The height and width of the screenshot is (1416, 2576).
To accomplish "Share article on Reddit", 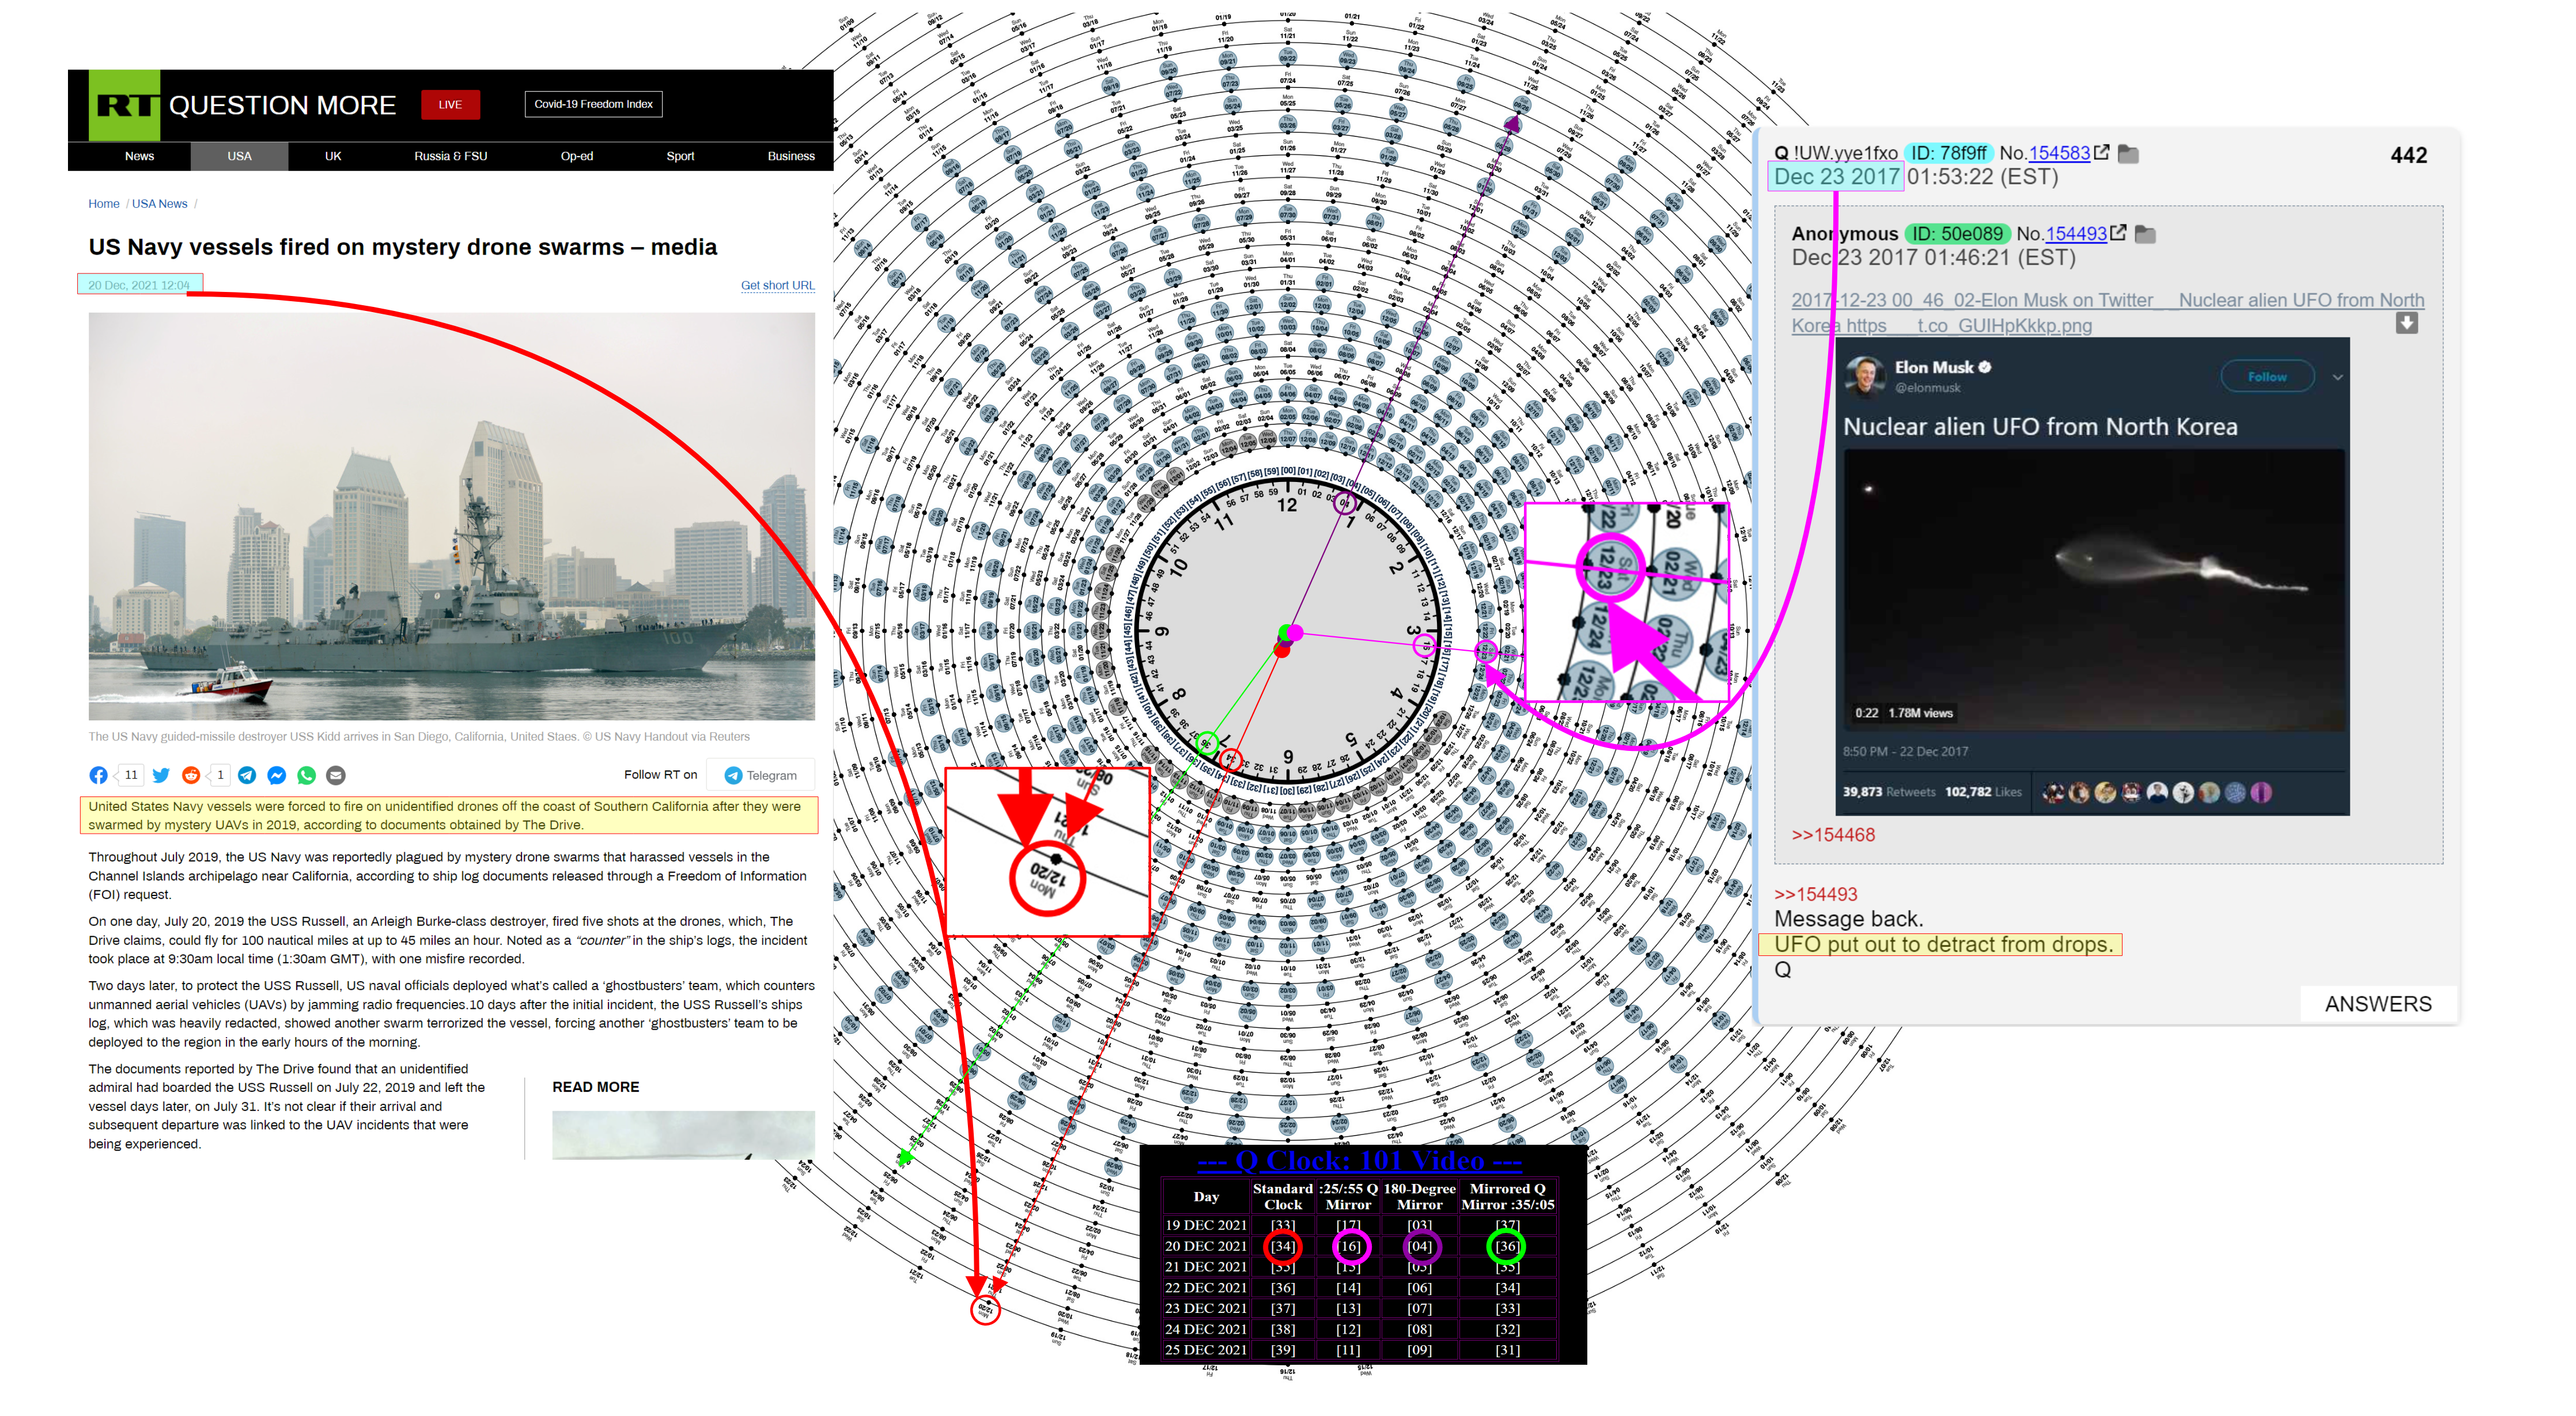I will [191, 776].
